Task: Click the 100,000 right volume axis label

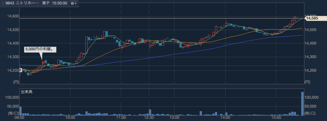Action: [x=311, y=97]
